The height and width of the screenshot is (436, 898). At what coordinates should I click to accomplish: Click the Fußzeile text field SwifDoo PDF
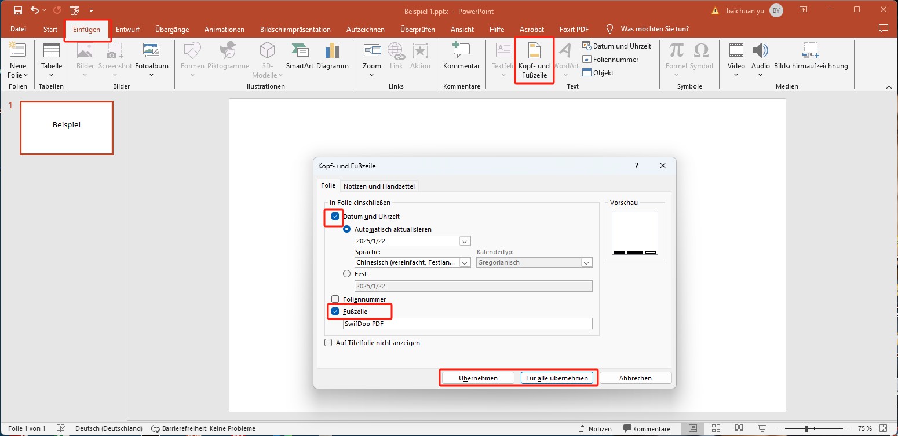pyautogui.click(x=468, y=324)
